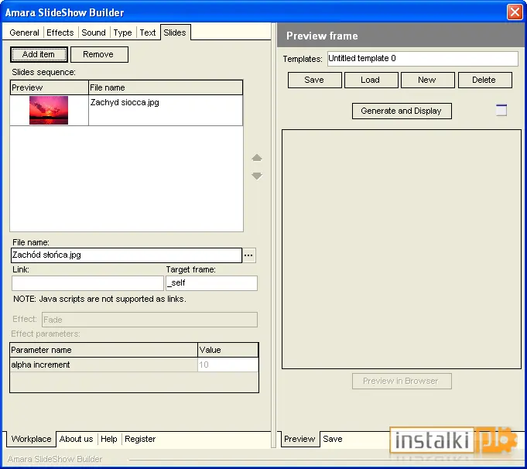Select the Zachyd siocca.jpg row

point(126,110)
